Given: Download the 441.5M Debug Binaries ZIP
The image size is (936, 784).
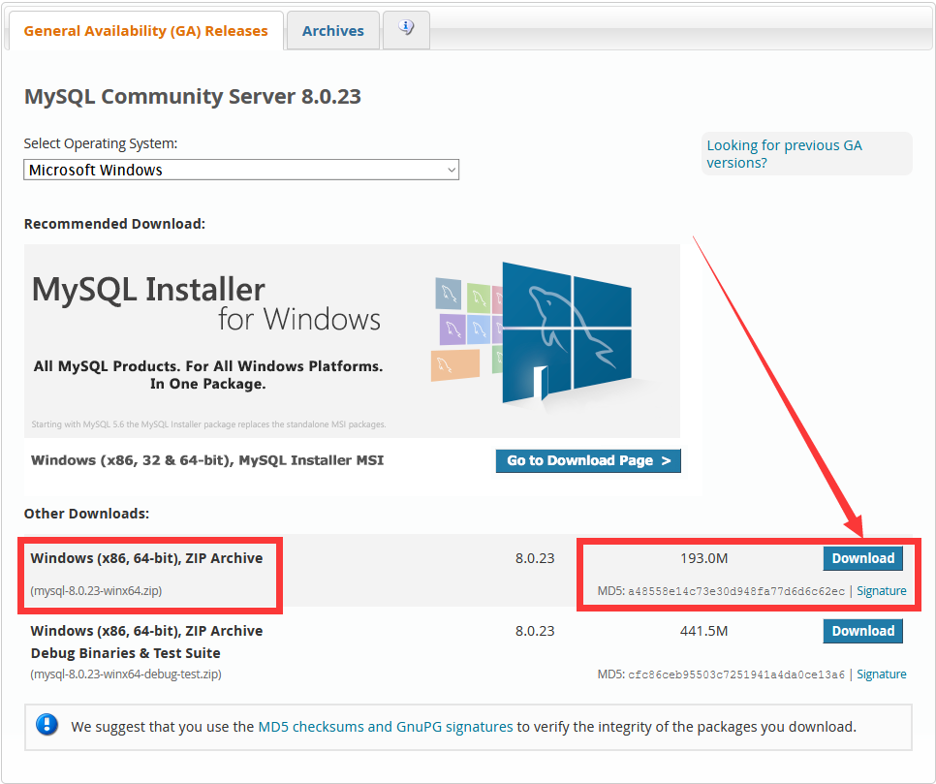Looking at the screenshot, I should 862,631.
